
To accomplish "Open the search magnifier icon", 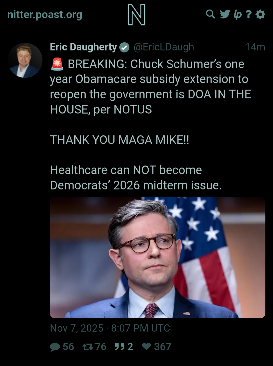I will (210, 14).
